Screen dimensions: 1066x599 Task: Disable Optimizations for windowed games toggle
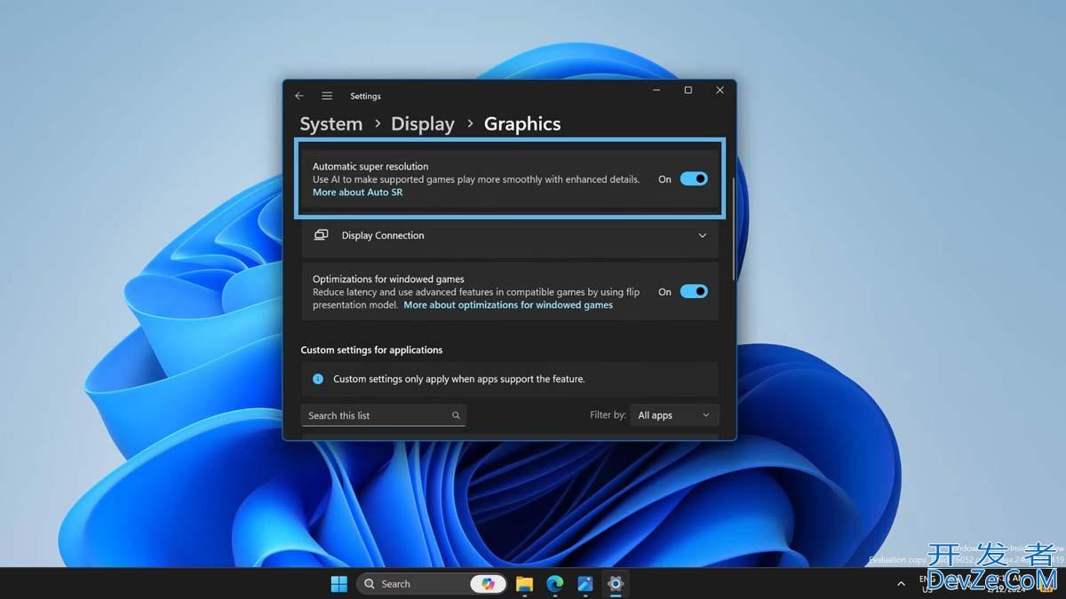[x=694, y=291]
